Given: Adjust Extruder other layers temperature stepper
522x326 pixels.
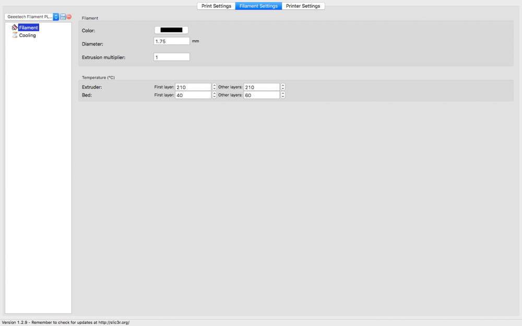Looking at the screenshot, I should (282, 87).
